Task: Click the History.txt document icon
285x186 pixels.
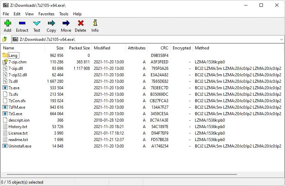Action: pos(5,126)
